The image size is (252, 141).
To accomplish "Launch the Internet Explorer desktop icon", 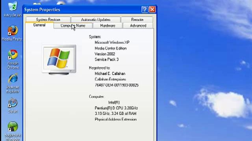I will point(13,83).
